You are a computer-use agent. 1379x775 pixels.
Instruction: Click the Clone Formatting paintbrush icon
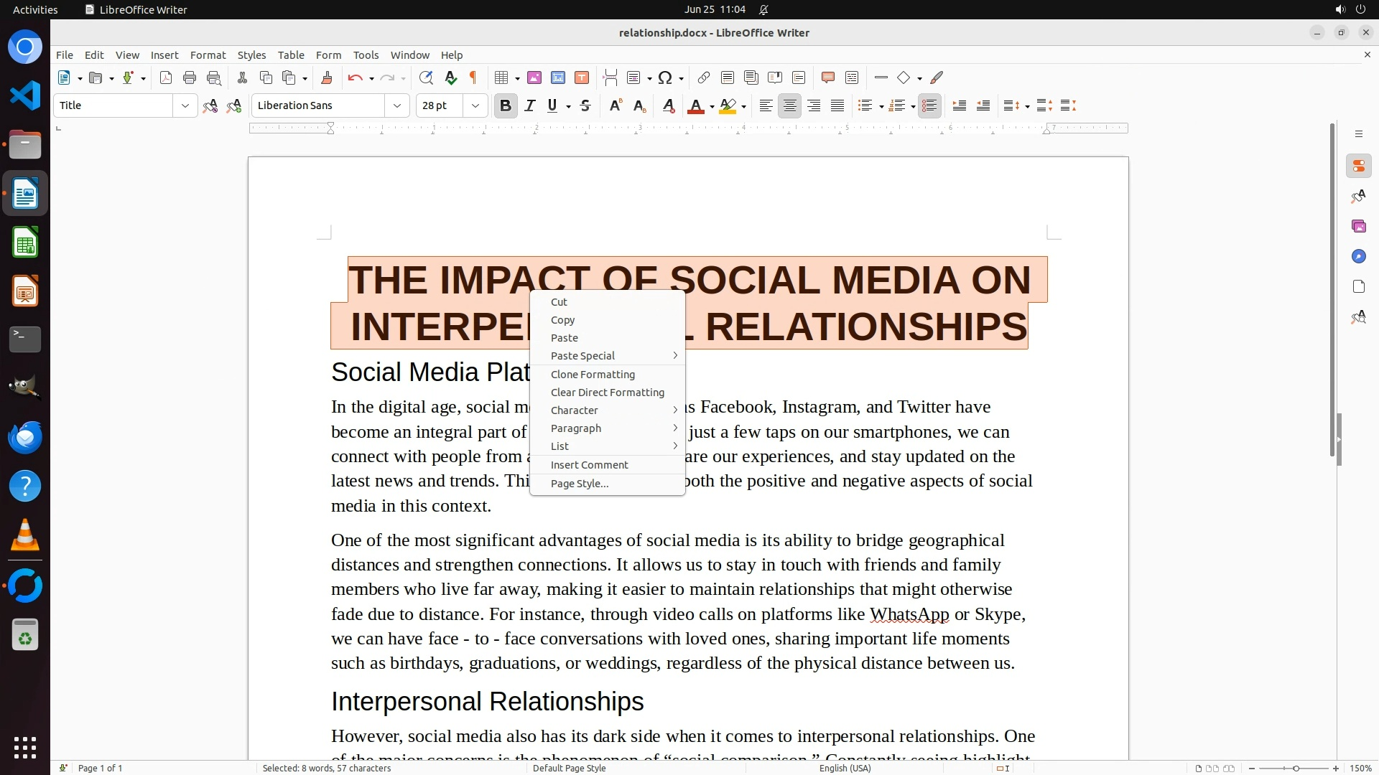point(327,78)
